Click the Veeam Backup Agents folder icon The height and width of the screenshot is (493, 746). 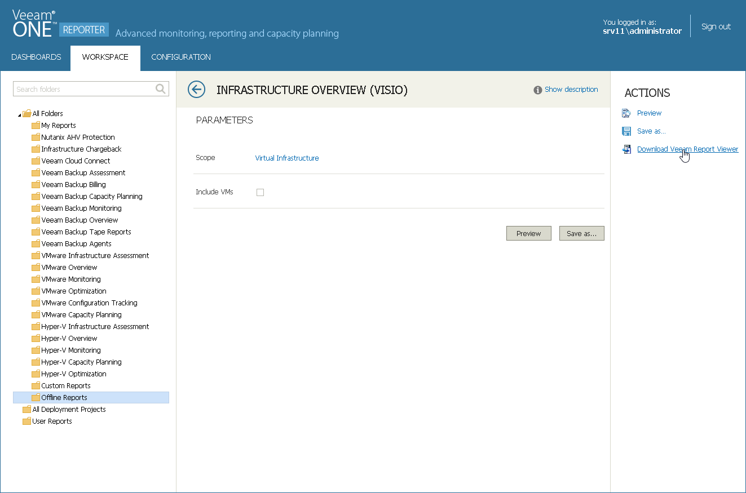[36, 243]
